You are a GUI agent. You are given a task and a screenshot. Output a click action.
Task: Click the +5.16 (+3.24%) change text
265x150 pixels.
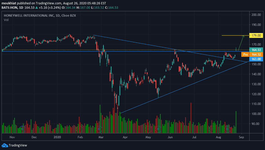pyautogui.click(x=49, y=8)
